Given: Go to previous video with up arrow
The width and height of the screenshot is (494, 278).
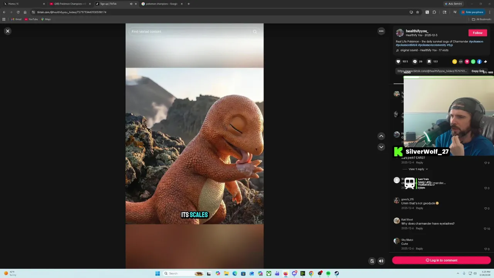Looking at the screenshot, I should [x=381, y=136].
